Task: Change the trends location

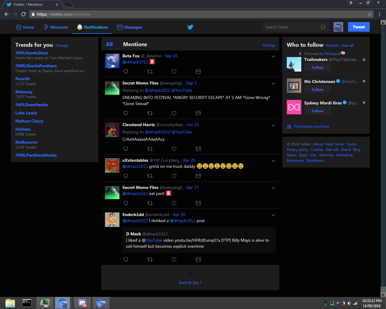Action: [62, 46]
